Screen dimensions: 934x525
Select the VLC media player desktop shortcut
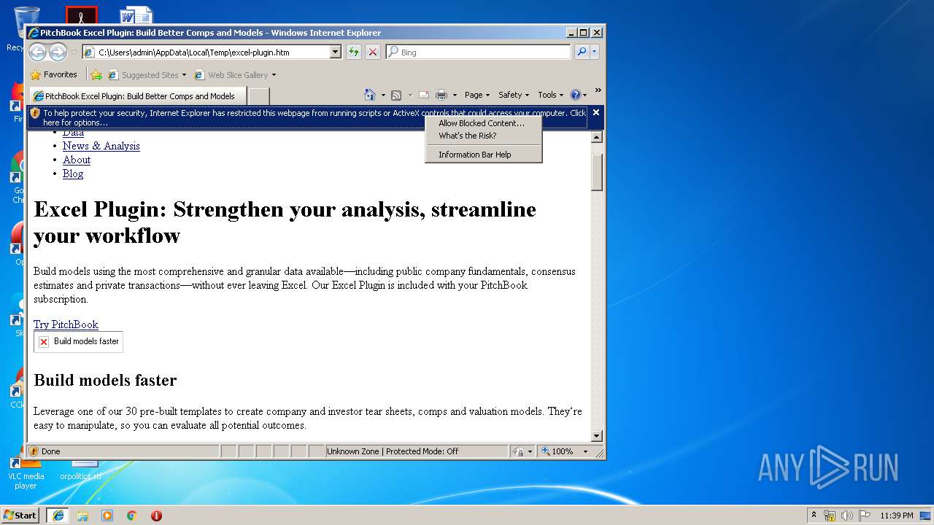tap(26, 472)
